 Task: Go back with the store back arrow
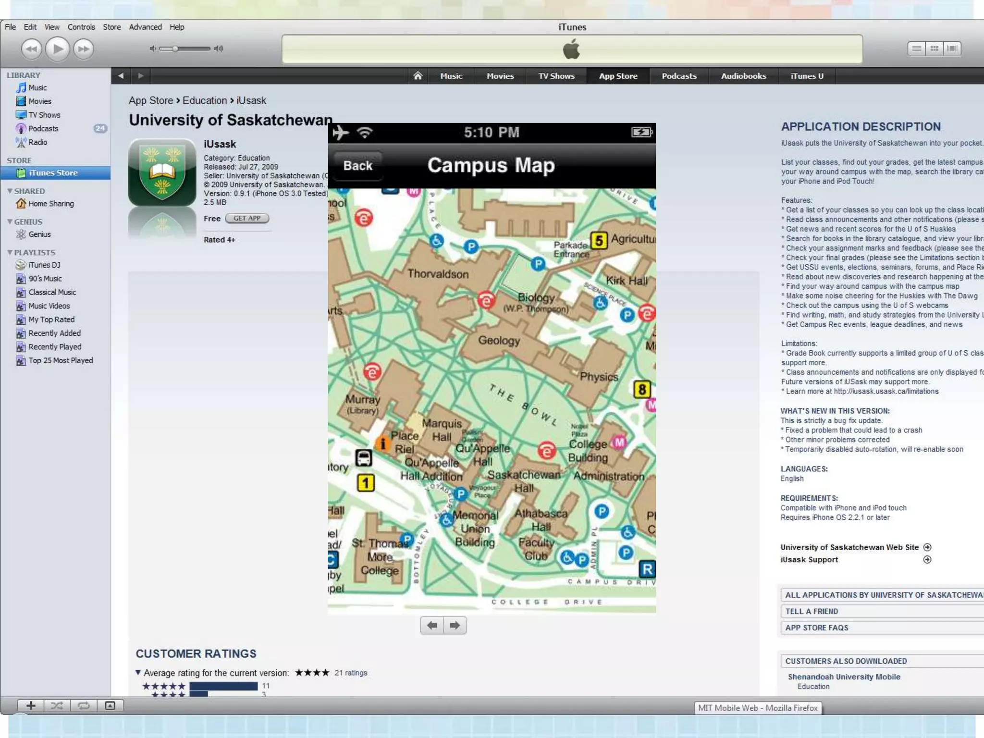(x=121, y=76)
